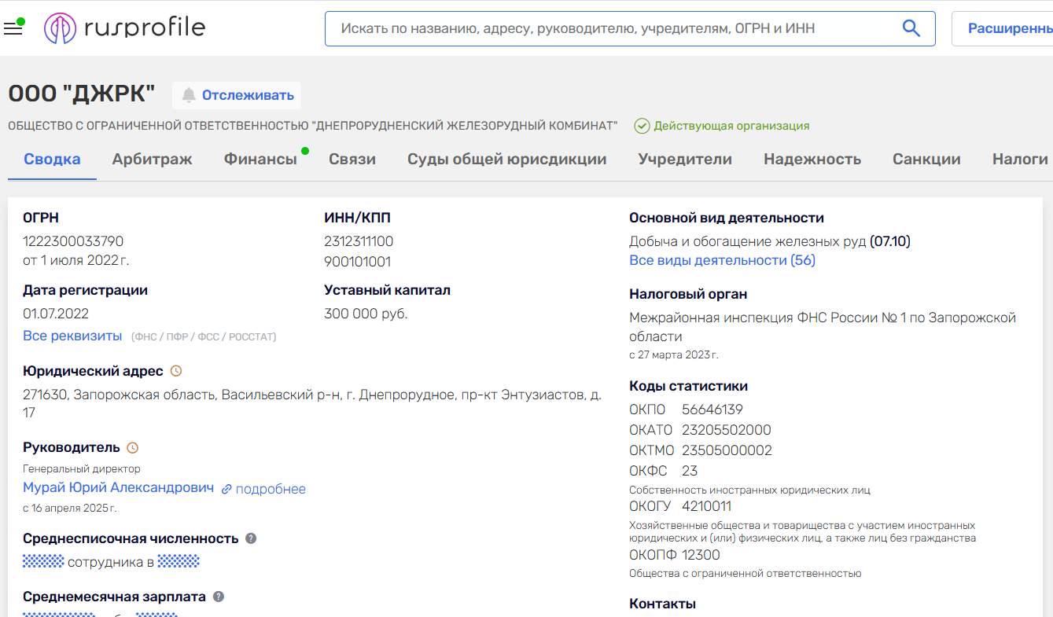Focus the company search input field
Screen dimensions: 1053x617
click(x=613, y=28)
